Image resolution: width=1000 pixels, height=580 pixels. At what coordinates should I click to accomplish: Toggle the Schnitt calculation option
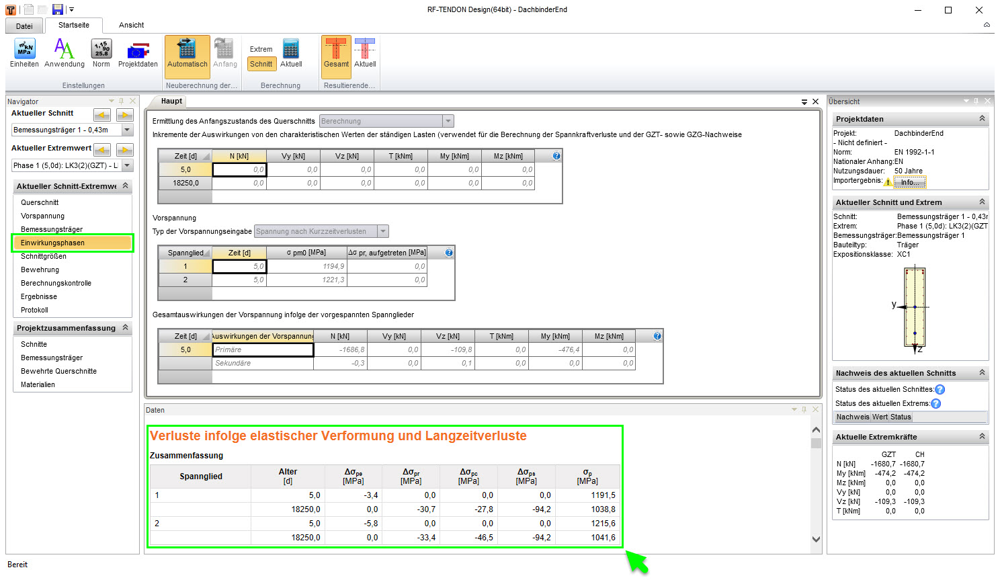pos(261,64)
